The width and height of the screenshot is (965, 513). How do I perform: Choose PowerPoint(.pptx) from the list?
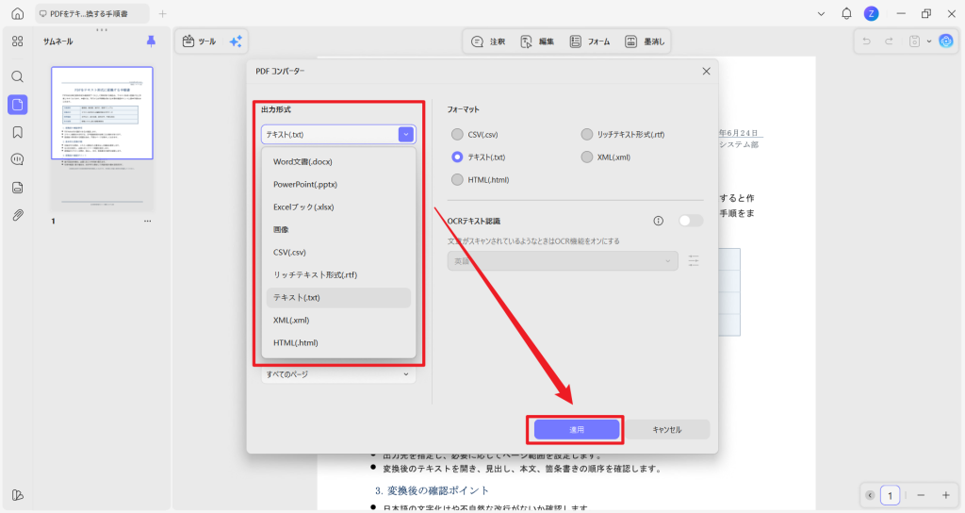coord(338,184)
